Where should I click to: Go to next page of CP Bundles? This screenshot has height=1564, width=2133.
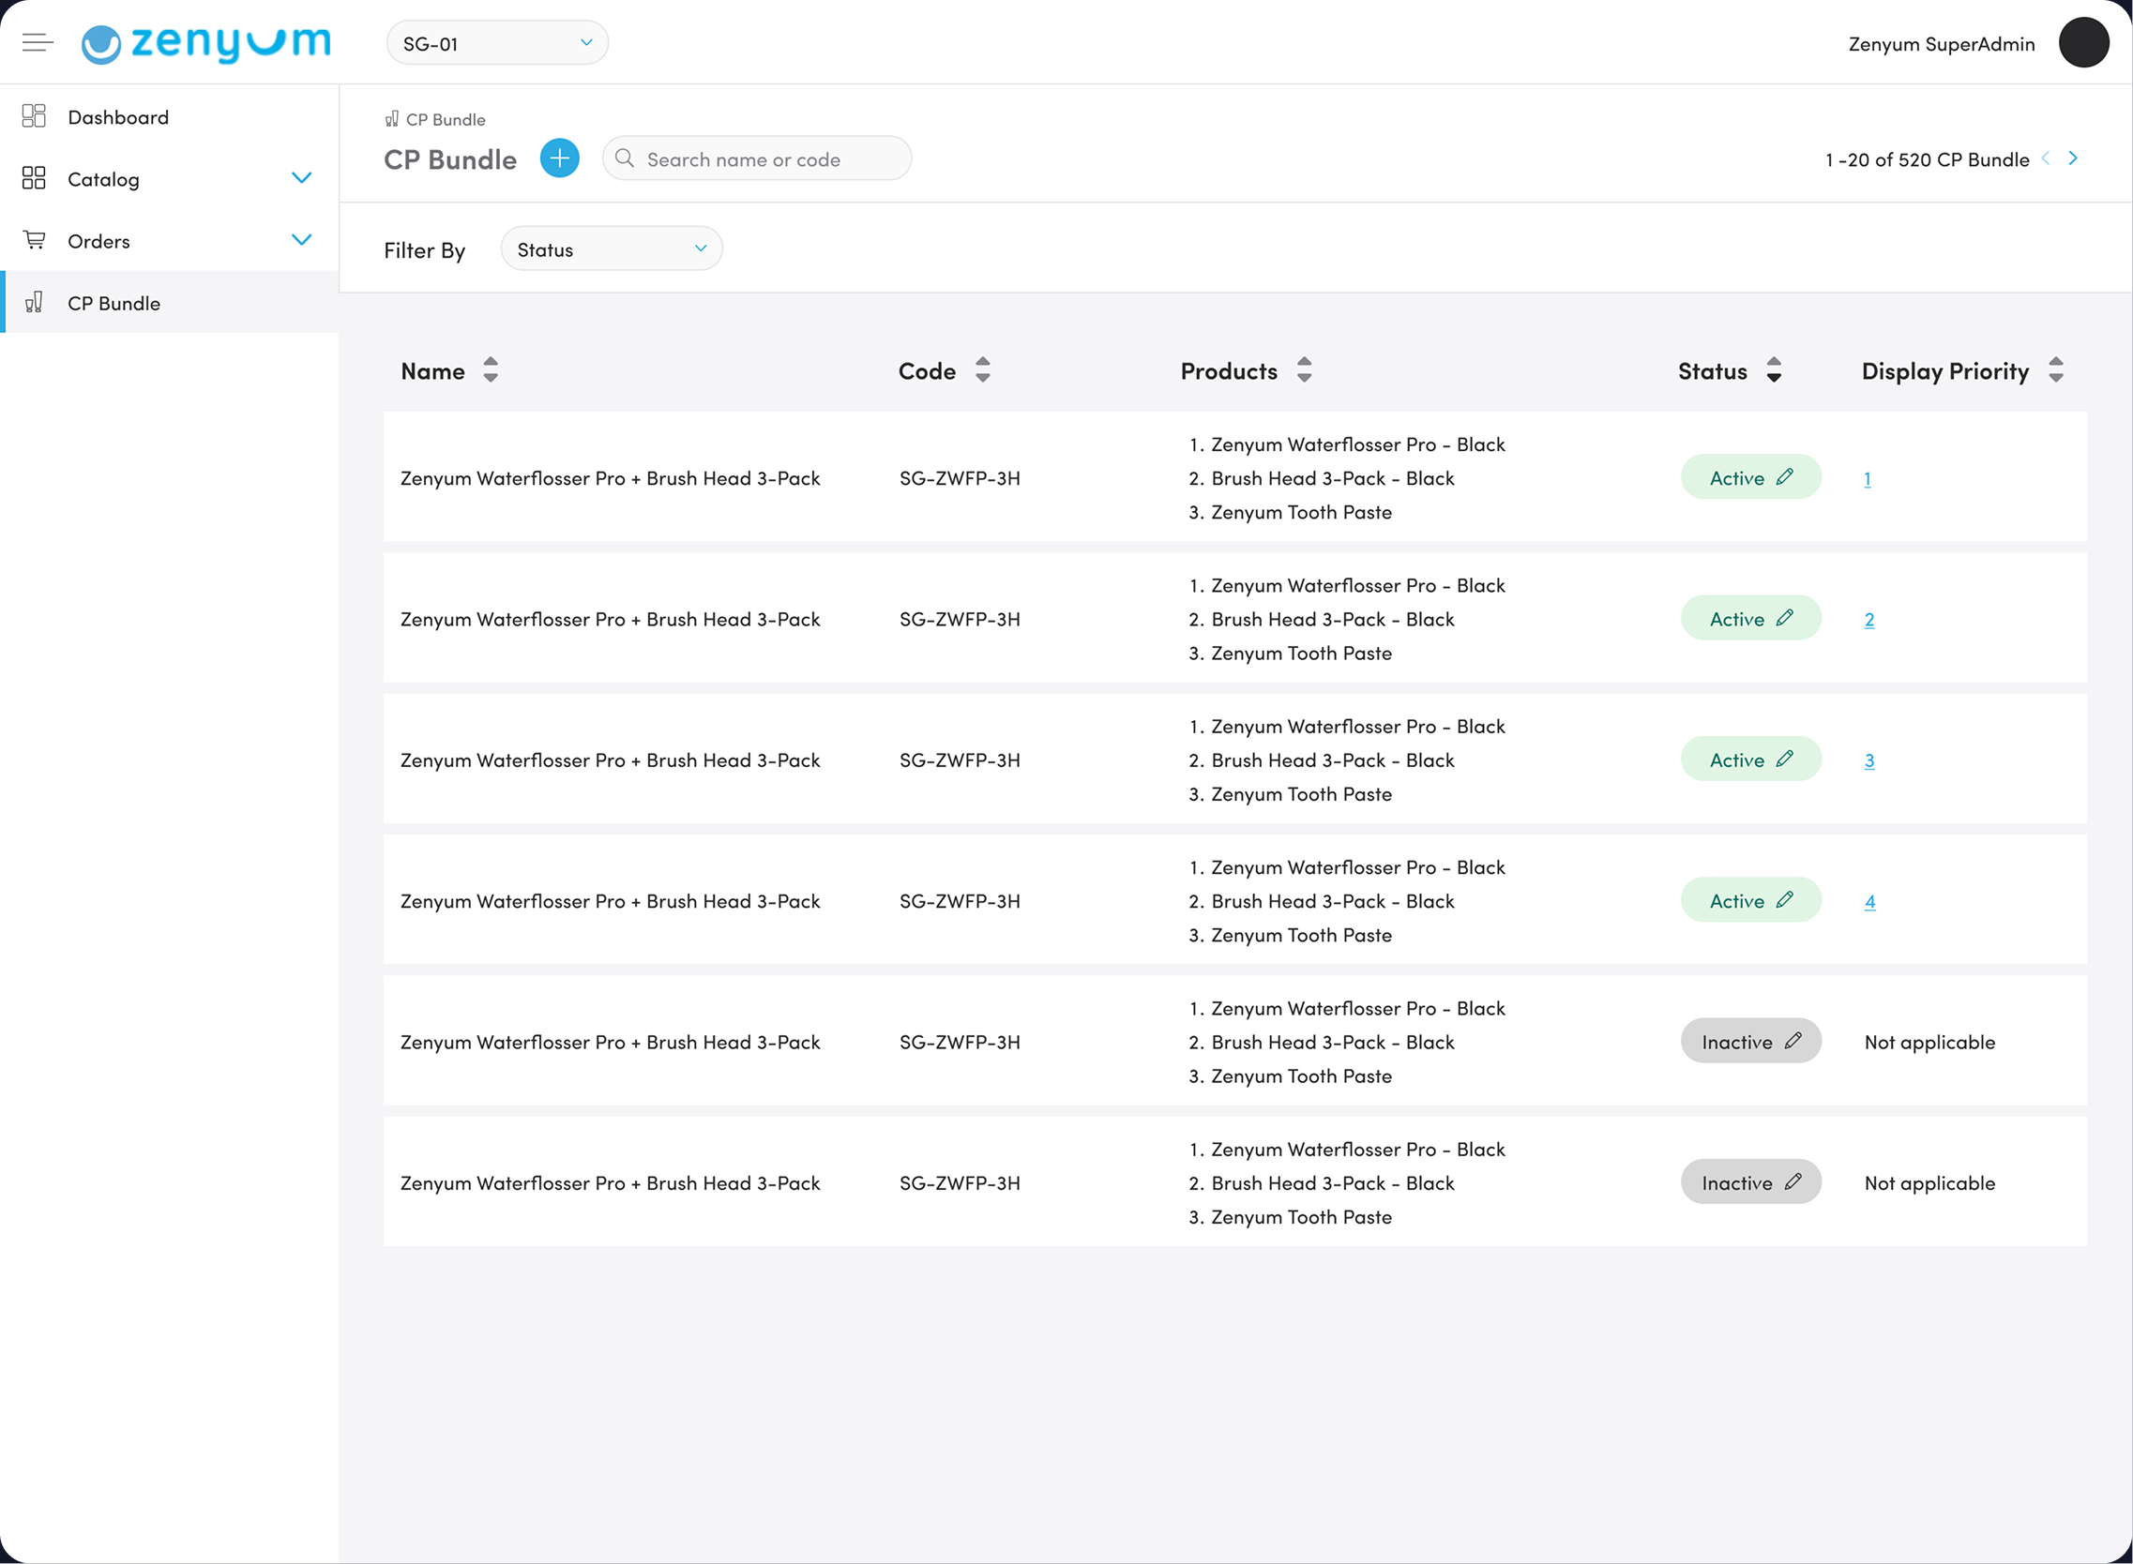point(2072,158)
